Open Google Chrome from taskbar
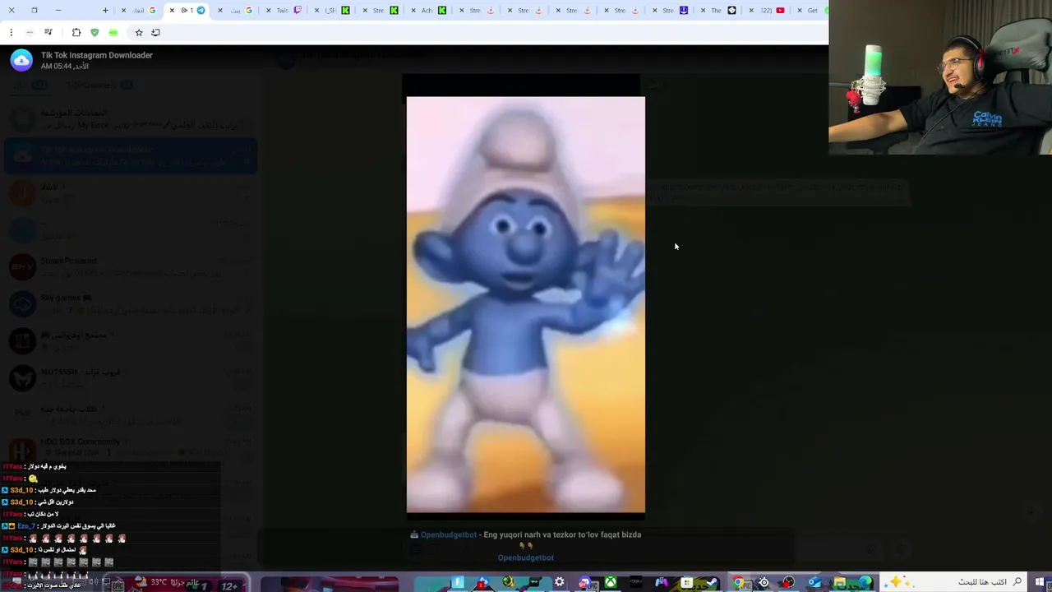The width and height of the screenshot is (1052, 592). point(738,582)
